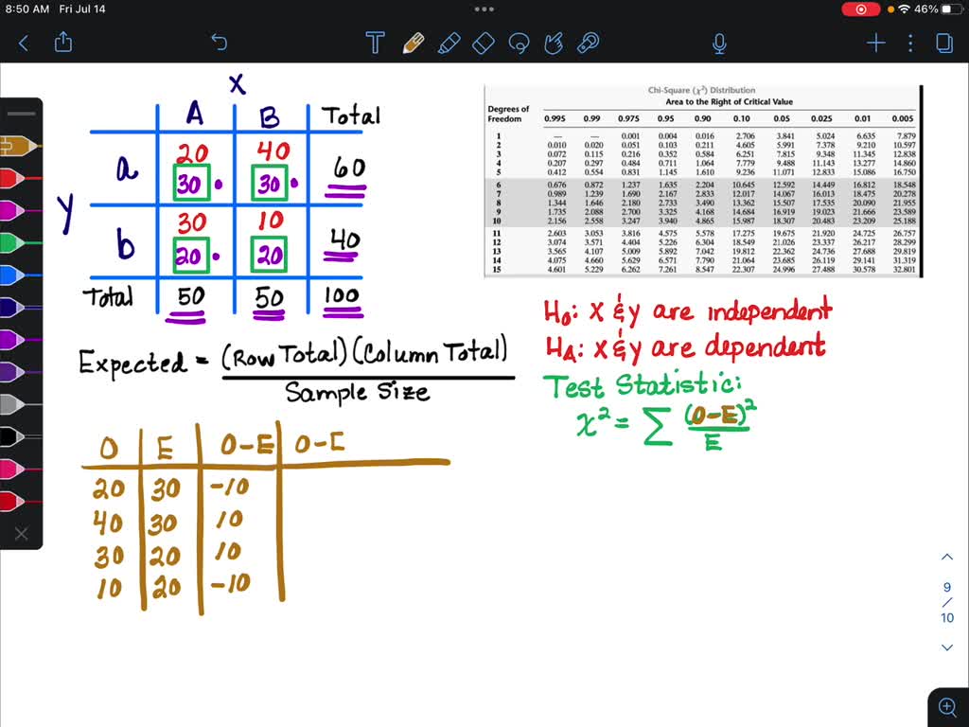
Task: Open the Share sheet
Action: coord(62,42)
